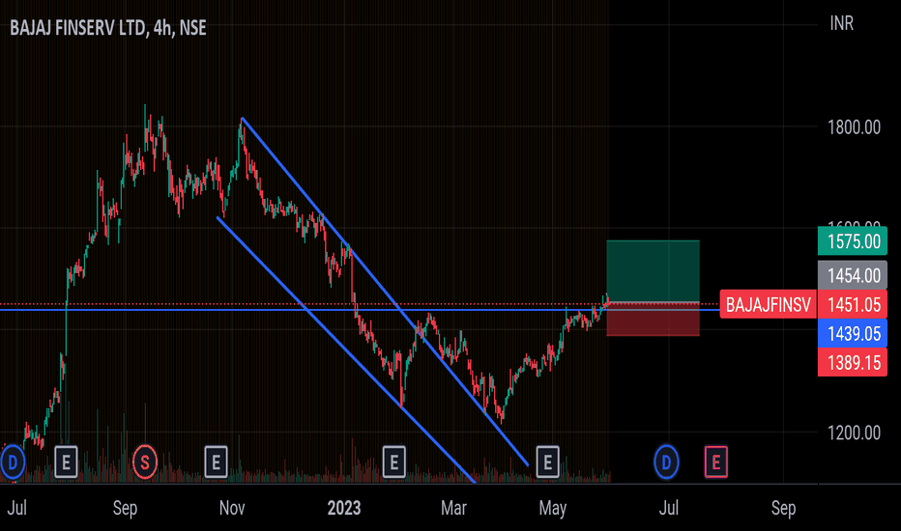Click the red split marker near September
The height and width of the screenshot is (531, 901).
point(145,462)
